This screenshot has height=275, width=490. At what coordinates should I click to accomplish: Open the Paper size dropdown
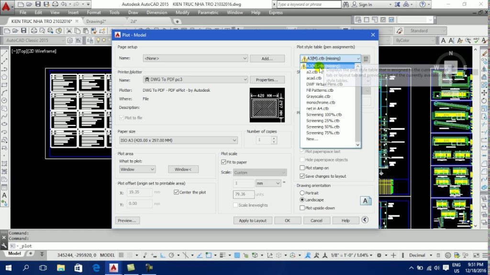coord(178,140)
